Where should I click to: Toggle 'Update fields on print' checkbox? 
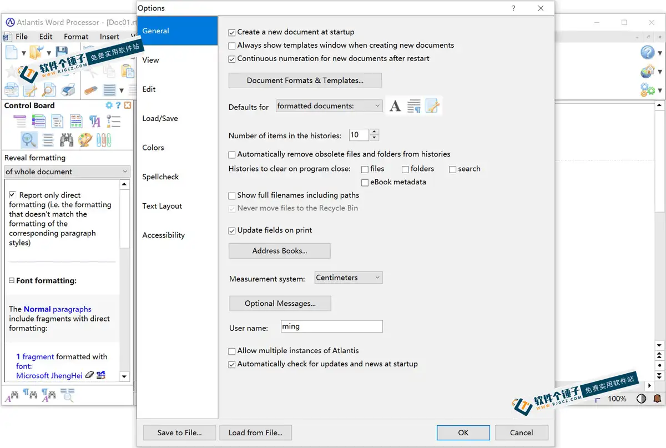[232, 230]
